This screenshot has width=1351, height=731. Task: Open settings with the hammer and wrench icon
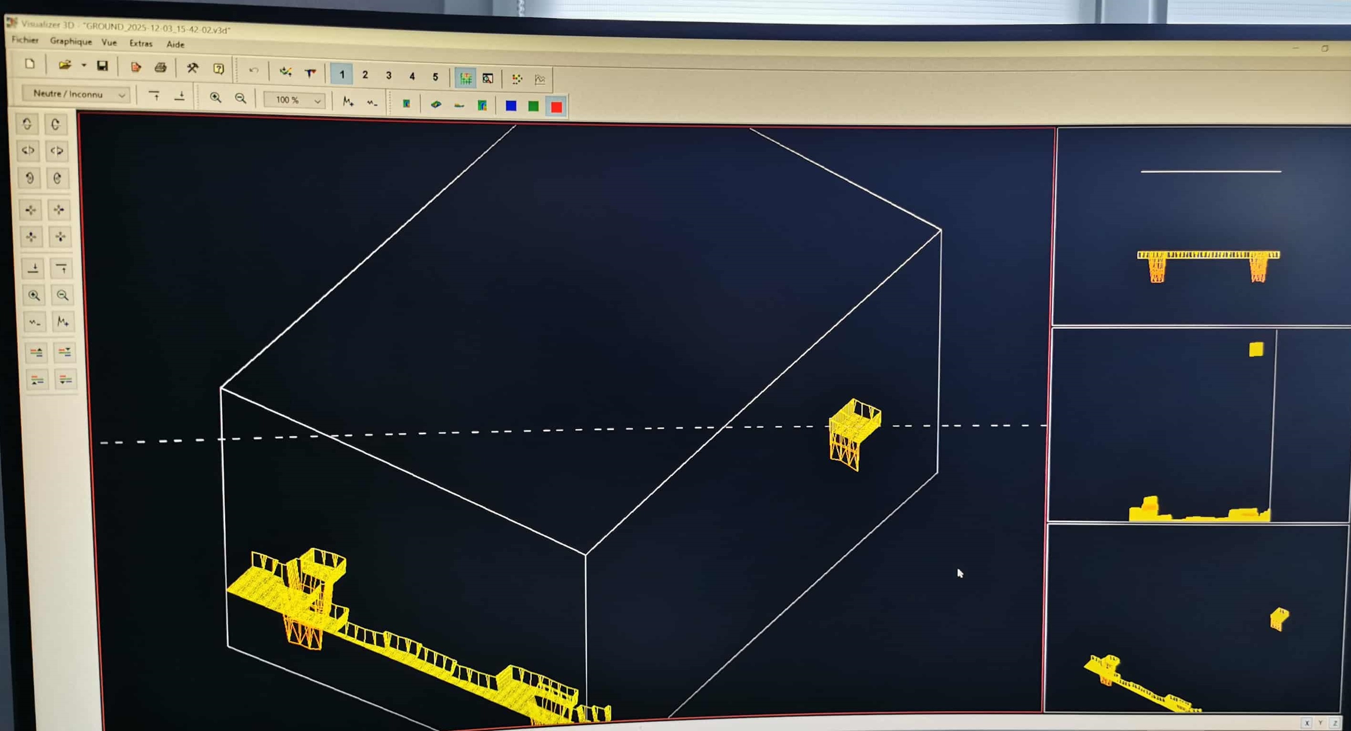192,68
